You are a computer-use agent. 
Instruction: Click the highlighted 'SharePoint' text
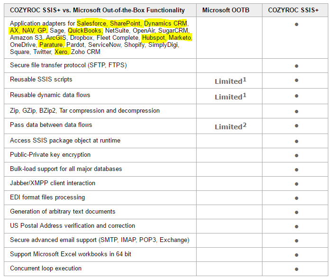coord(125,23)
